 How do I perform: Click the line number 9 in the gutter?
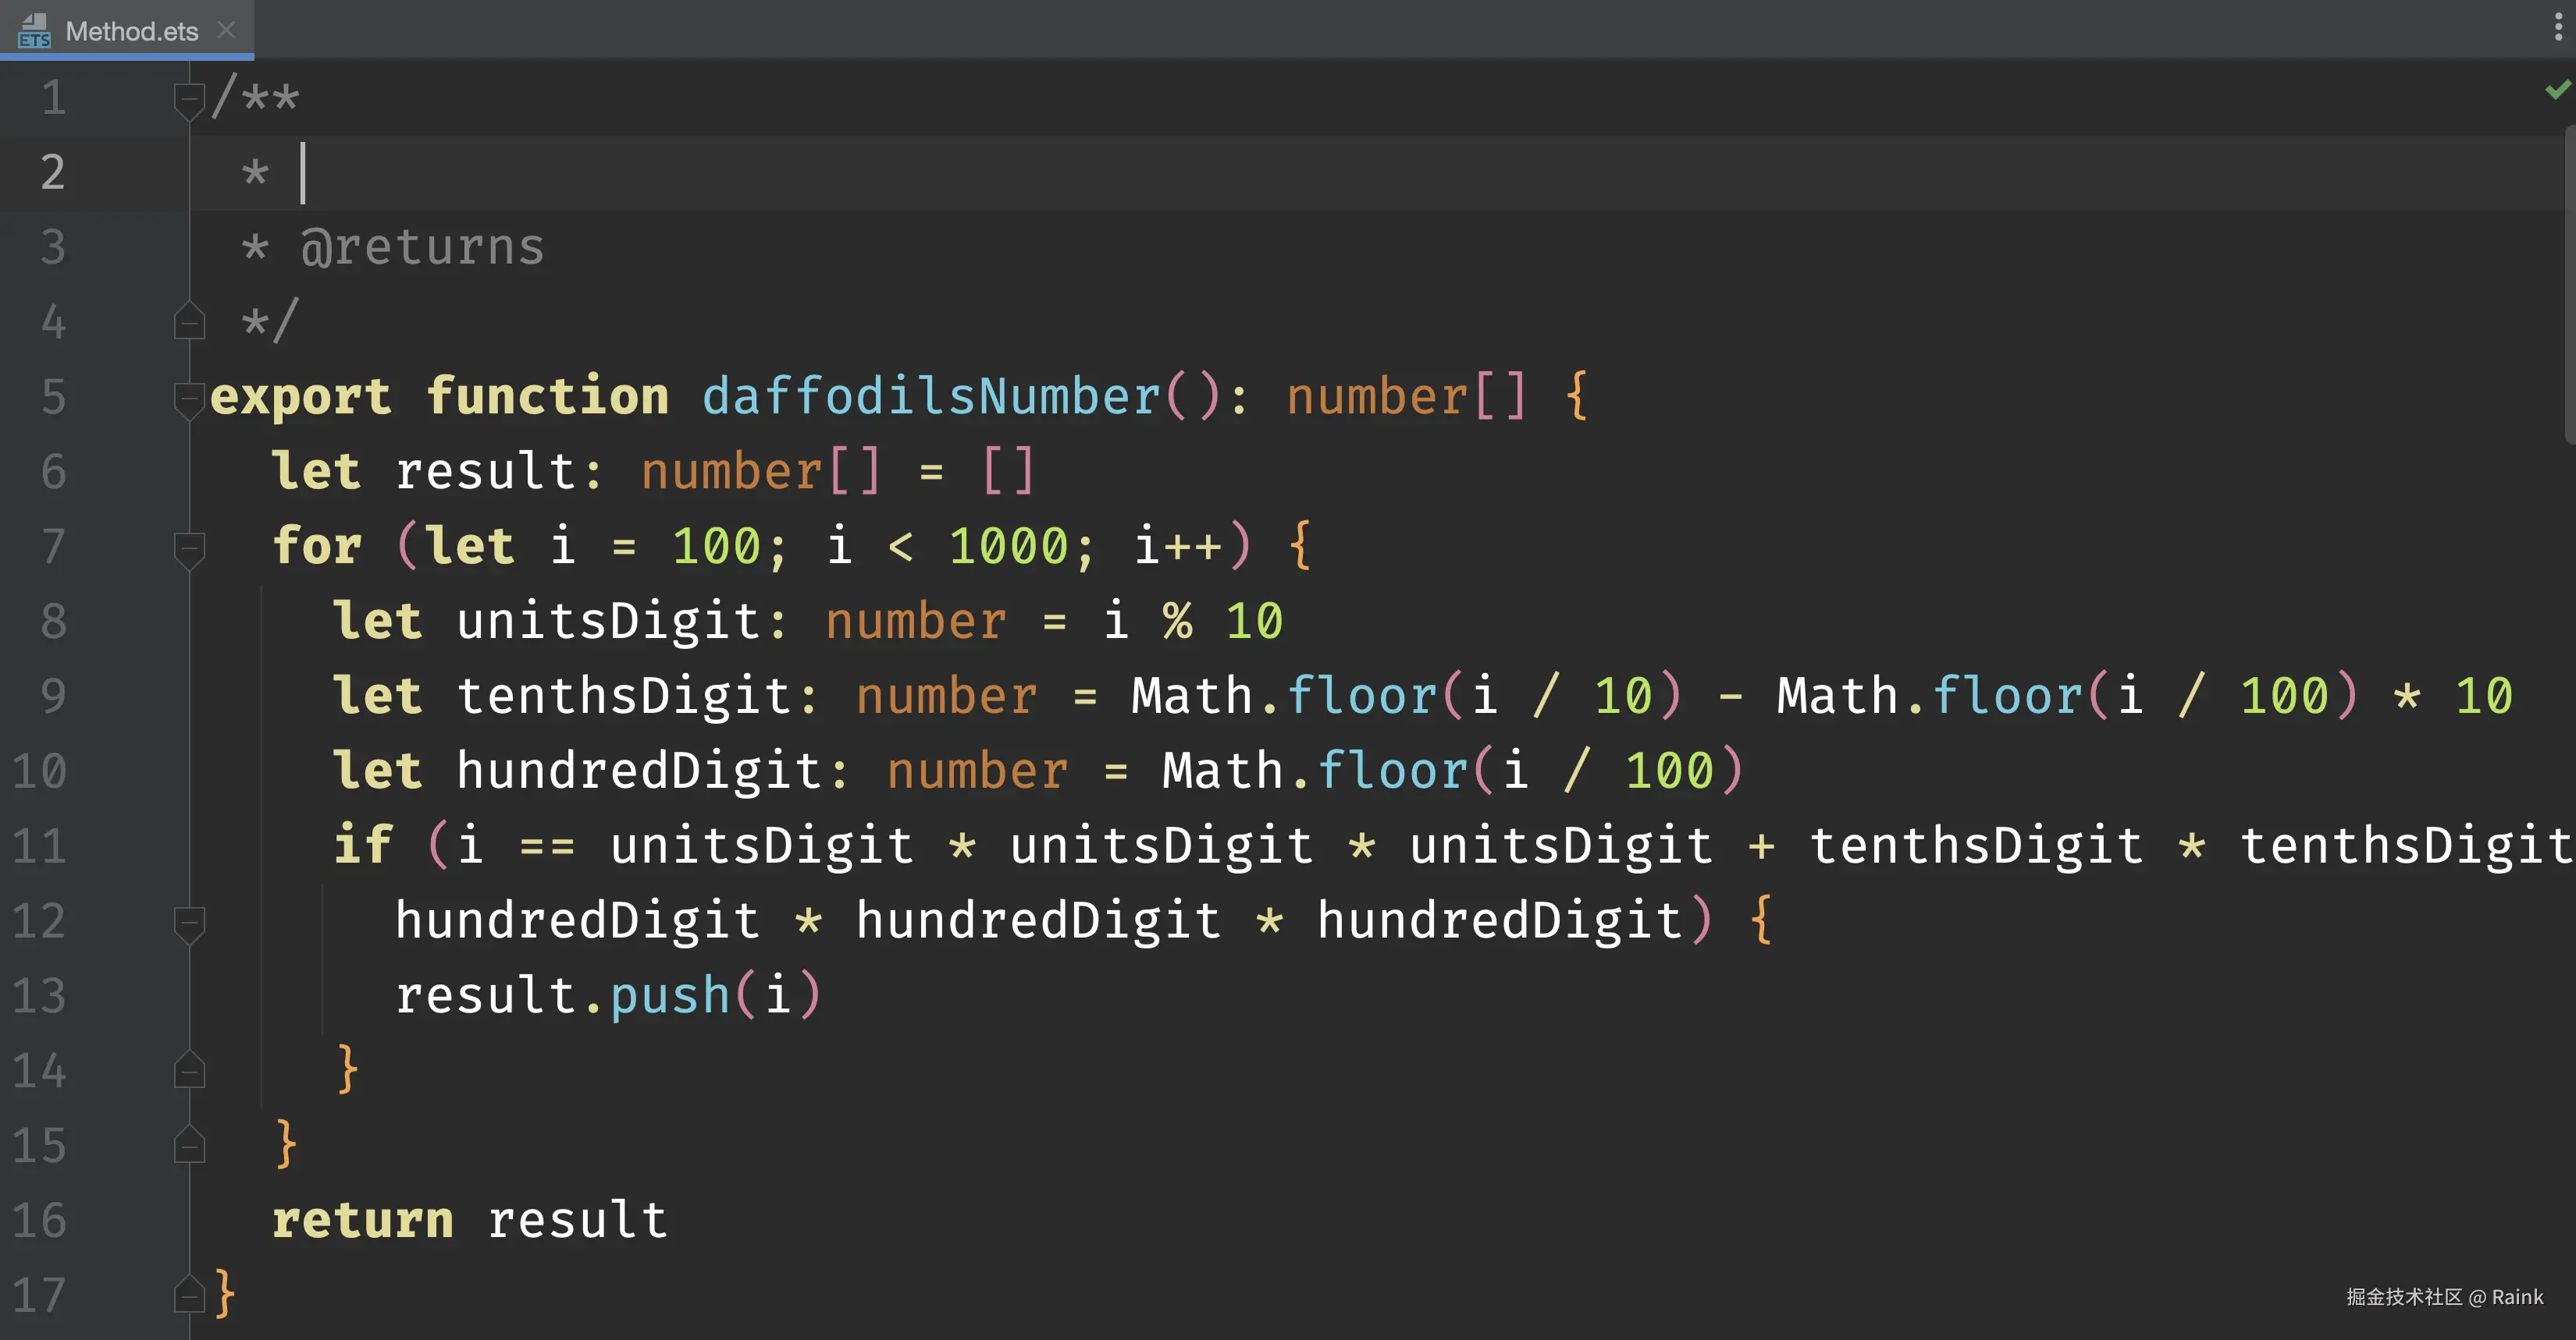point(53,697)
